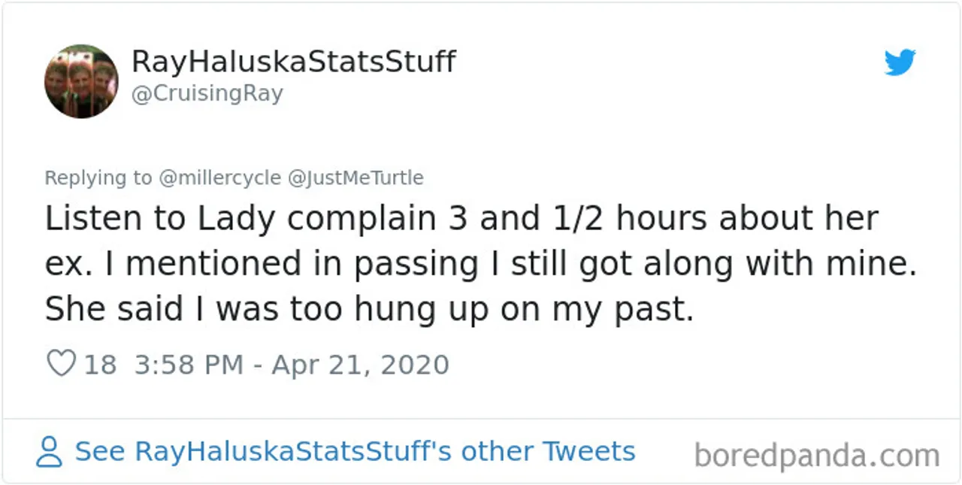Click the tweet line starting 'ex. I mentioned'
Image resolution: width=962 pixels, height=485 pixels.
click(481, 264)
